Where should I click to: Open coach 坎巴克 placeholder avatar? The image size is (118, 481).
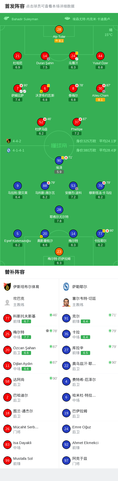coord(7,302)
